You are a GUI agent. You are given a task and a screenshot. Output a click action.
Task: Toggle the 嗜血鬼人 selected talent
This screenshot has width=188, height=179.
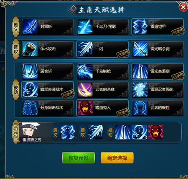click(x=103, y=108)
